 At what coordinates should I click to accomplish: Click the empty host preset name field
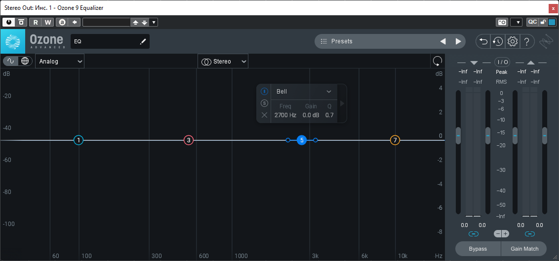(x=107, y=22)
